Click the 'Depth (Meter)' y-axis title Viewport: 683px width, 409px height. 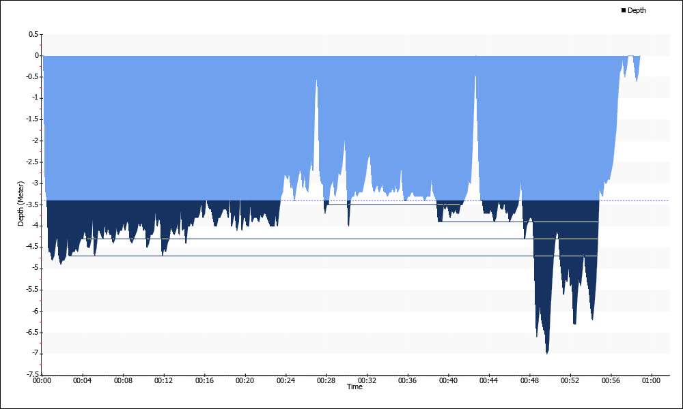21,203
